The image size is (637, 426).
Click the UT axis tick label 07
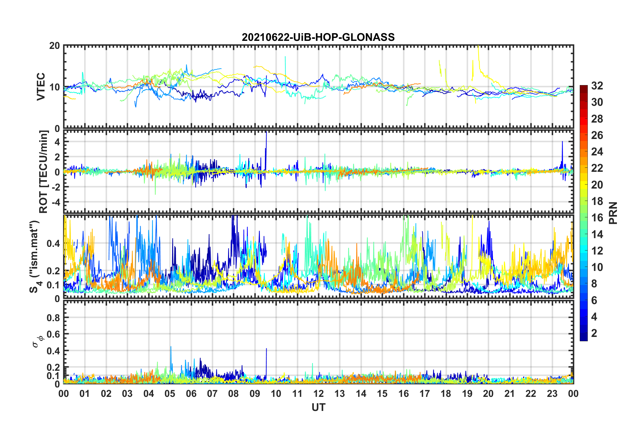(x=212, y=394)
